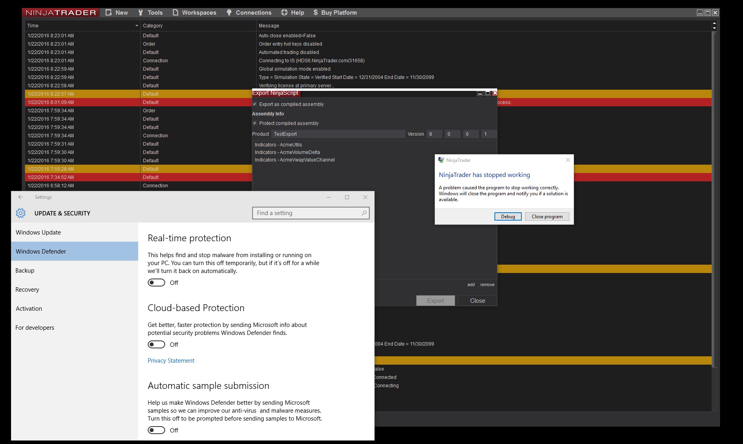
Task: Click the Message column header
Action: click(x=484, y=26)
